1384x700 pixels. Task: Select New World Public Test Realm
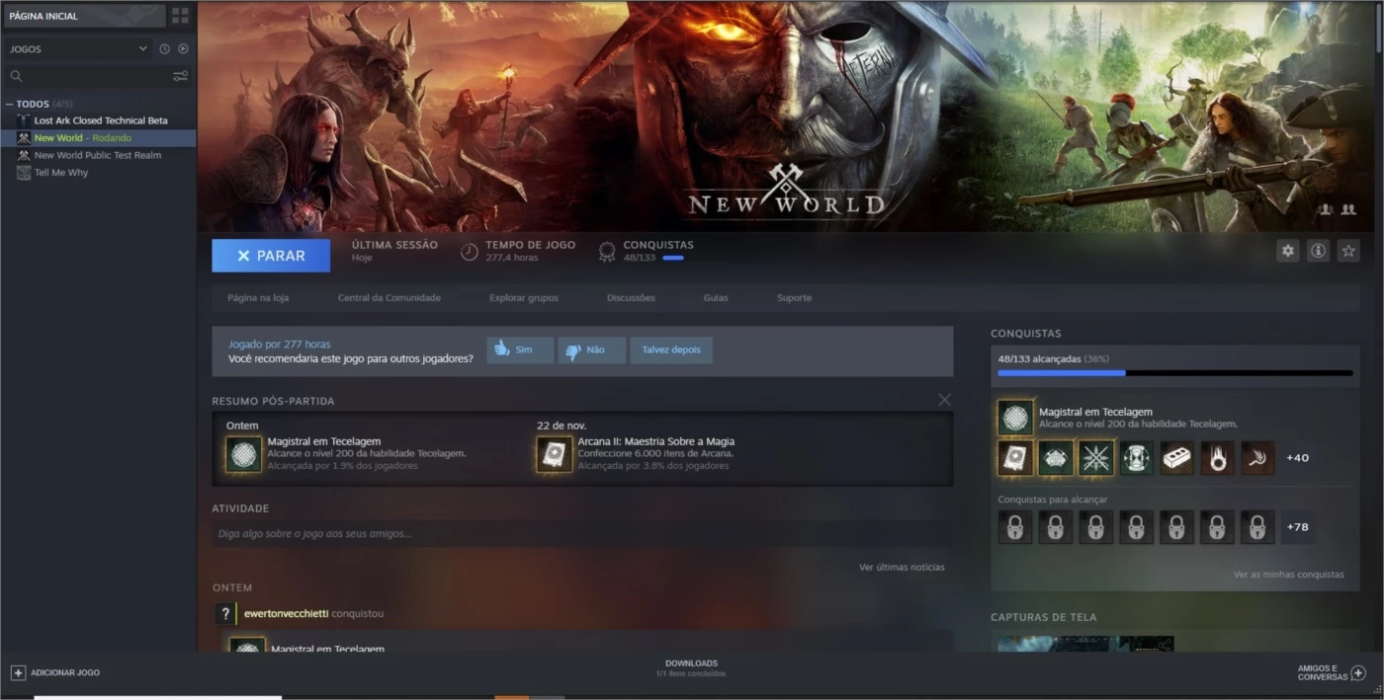pyautogui.click(x=98, y=155)
